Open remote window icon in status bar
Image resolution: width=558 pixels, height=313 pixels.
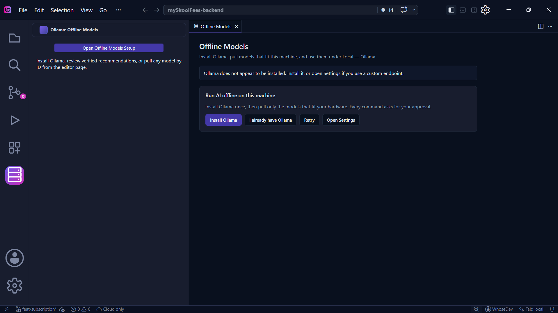click(6, 309)
